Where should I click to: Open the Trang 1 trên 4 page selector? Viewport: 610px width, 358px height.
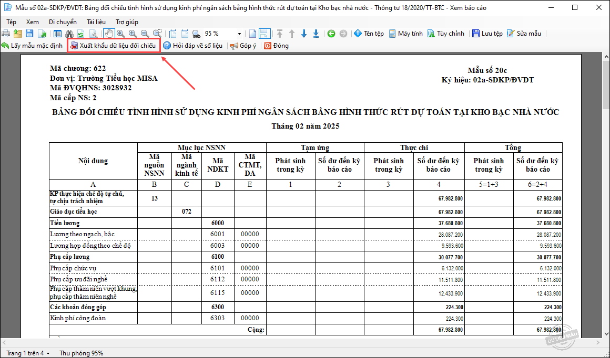pos(28,353)
